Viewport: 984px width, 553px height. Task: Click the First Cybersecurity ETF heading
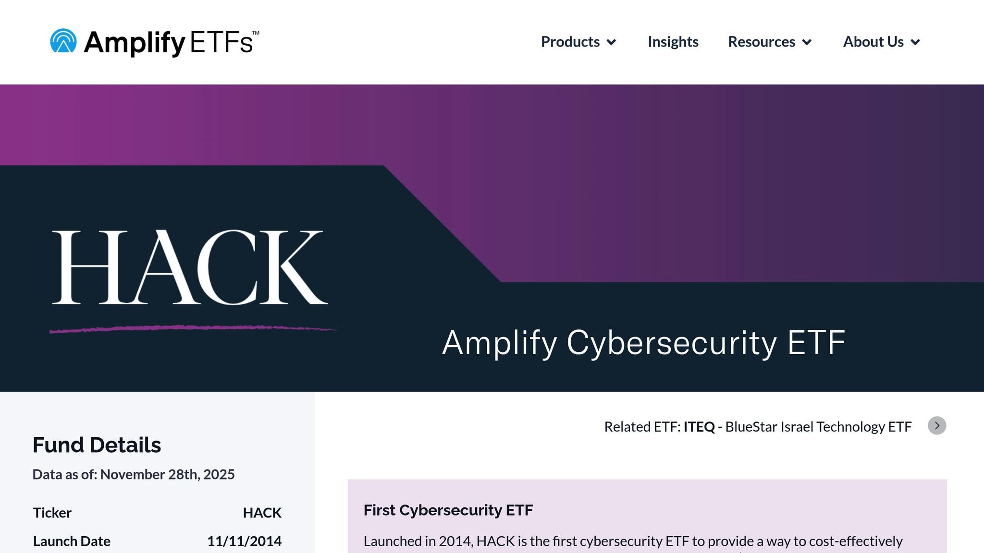(448, 510)
